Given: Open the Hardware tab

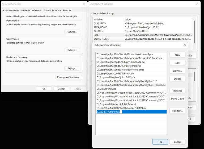Looking at the screenshot, I should pos(25,10).
